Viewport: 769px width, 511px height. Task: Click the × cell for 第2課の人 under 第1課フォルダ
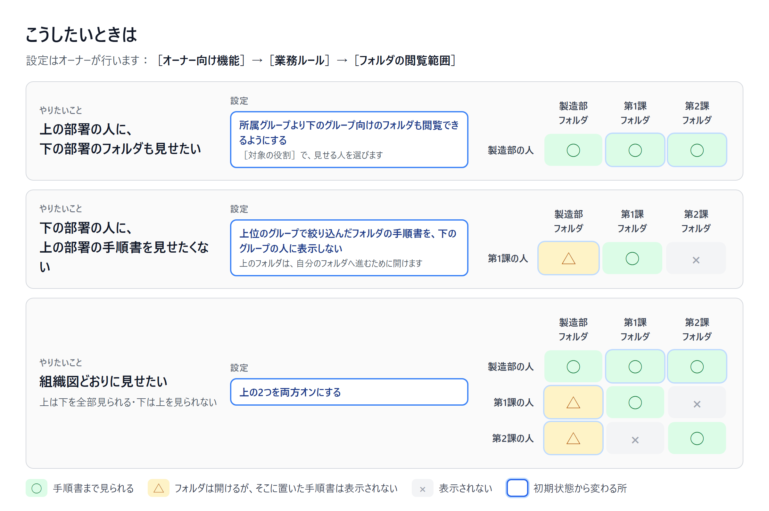pyautogui.click(x=635, y=438)
